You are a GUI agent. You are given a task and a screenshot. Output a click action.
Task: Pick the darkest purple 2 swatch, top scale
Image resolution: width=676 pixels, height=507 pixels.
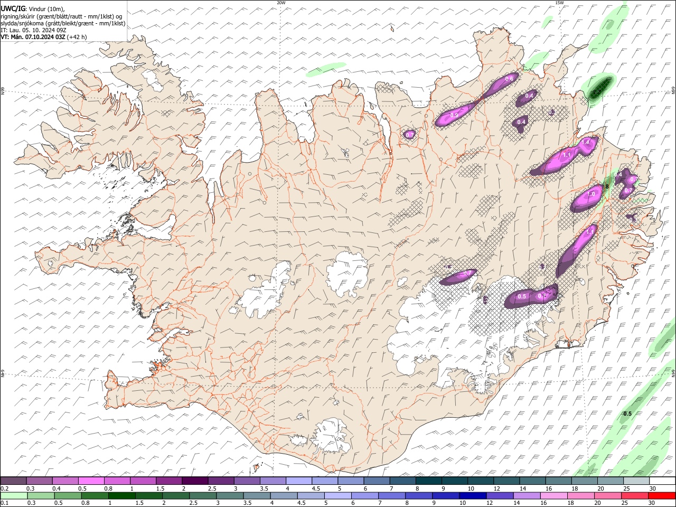(x=195, y=481)
